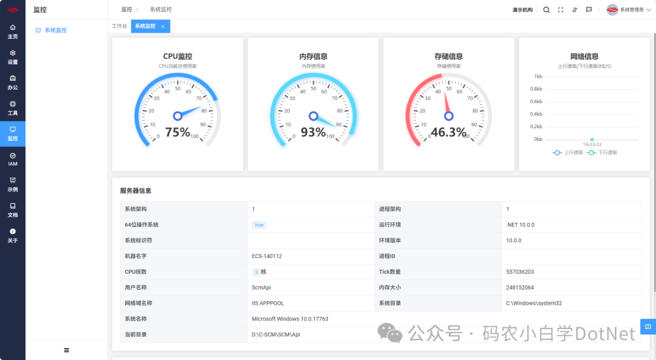Click the machine name ECS-140112
656x360 pixels.
[x=267, y=256]
